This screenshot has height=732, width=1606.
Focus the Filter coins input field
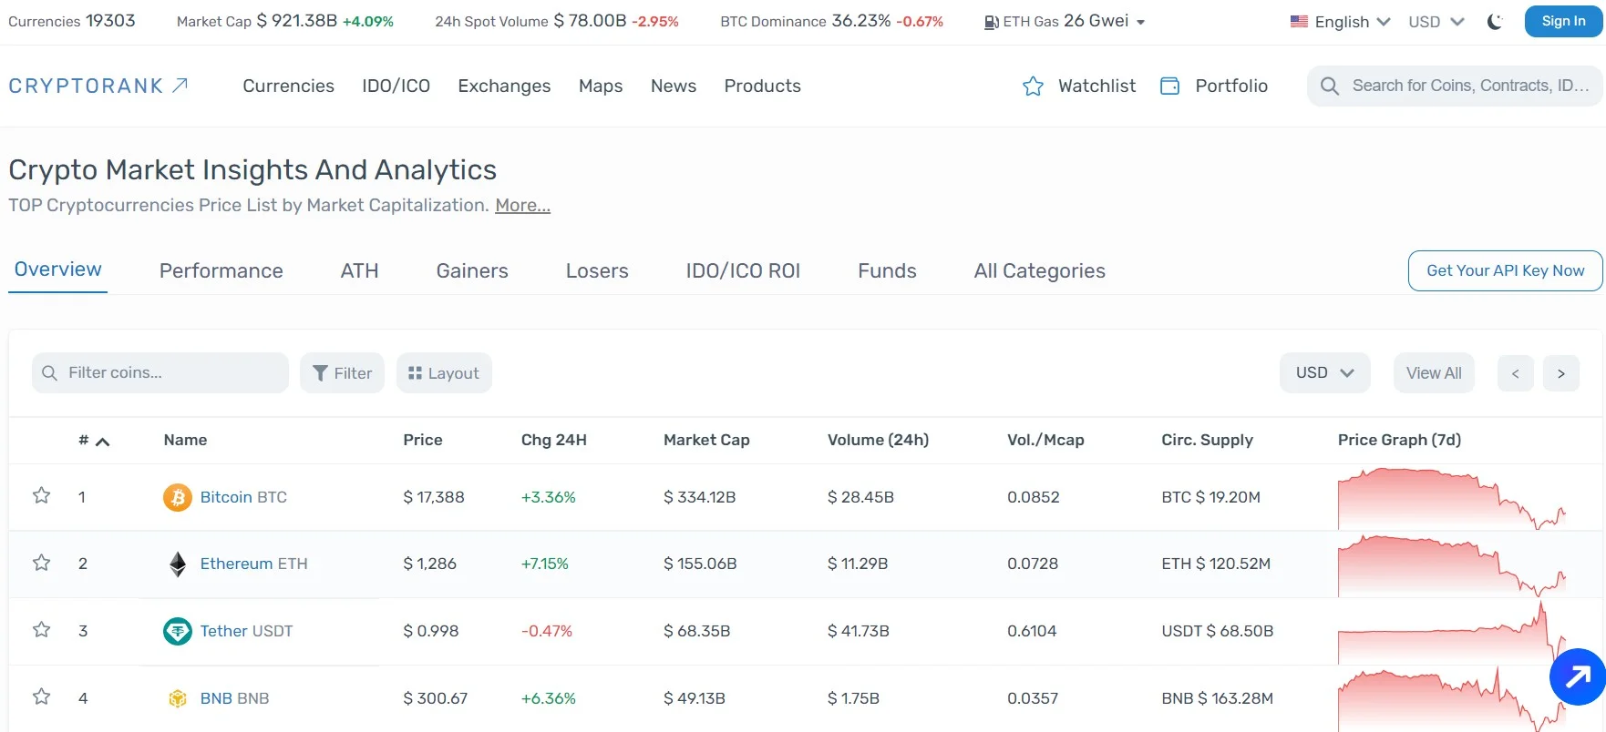pos(160,373)
